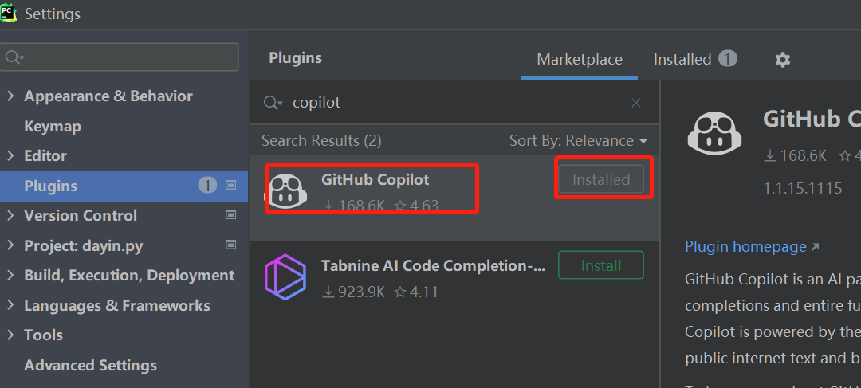This screenshot has height=388, width=861.
Task: Expand the Editor settings node
Action: point(10,155)
